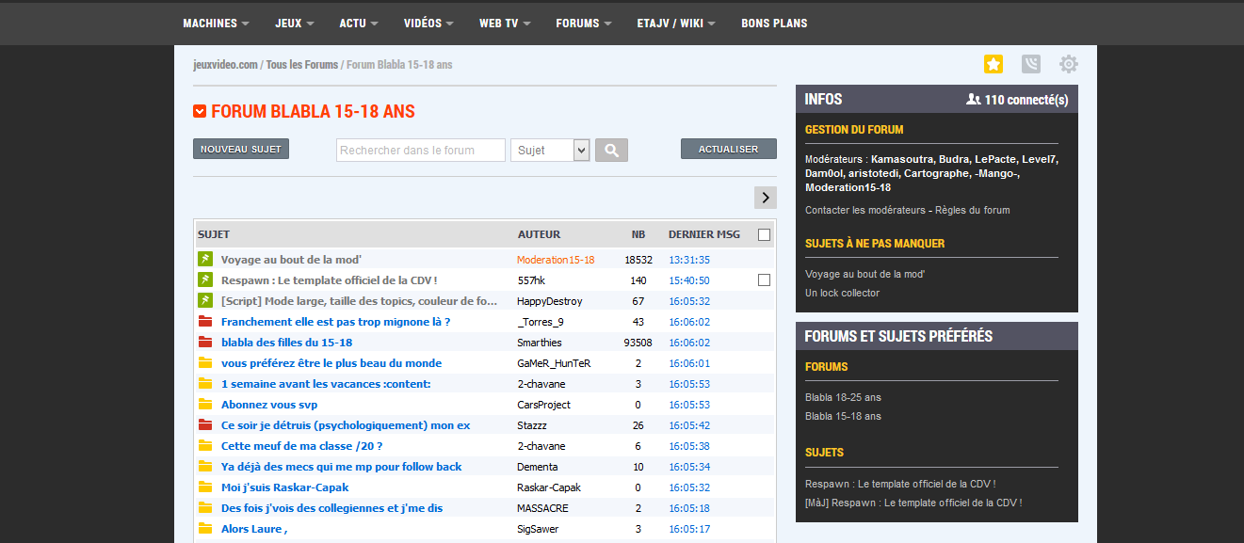This screenshot has width=1244, height=543.
Task: Click author GaMeR_HunTeR
Action: pos(554,362)
